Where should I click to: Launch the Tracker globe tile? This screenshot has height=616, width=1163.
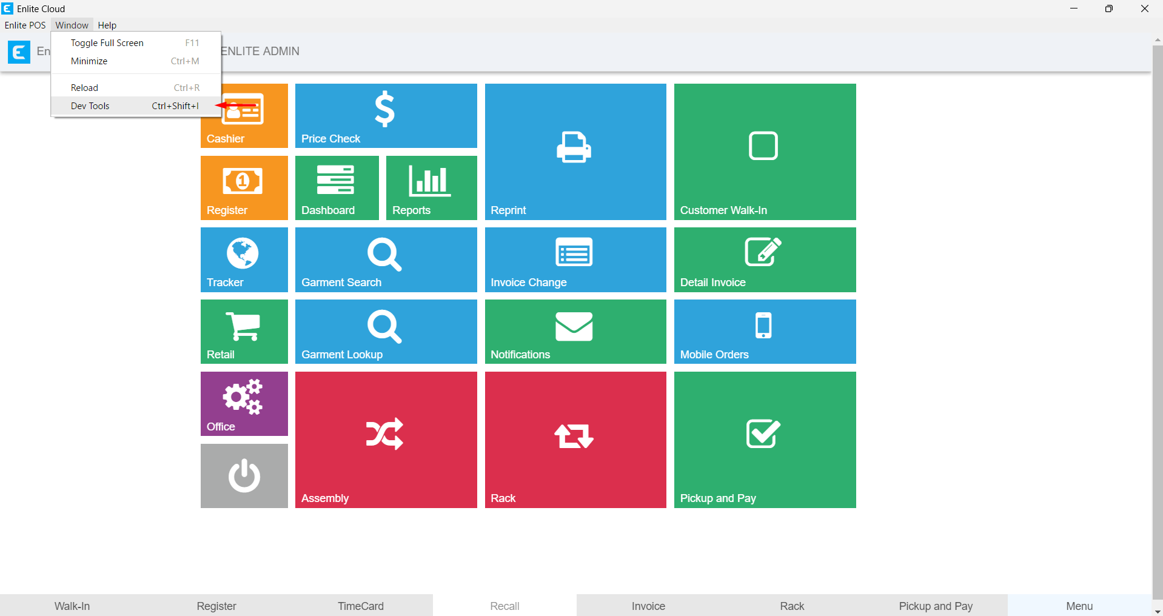coord(244,259)
